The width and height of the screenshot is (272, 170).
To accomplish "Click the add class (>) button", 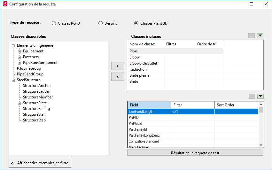I will 117,66.
